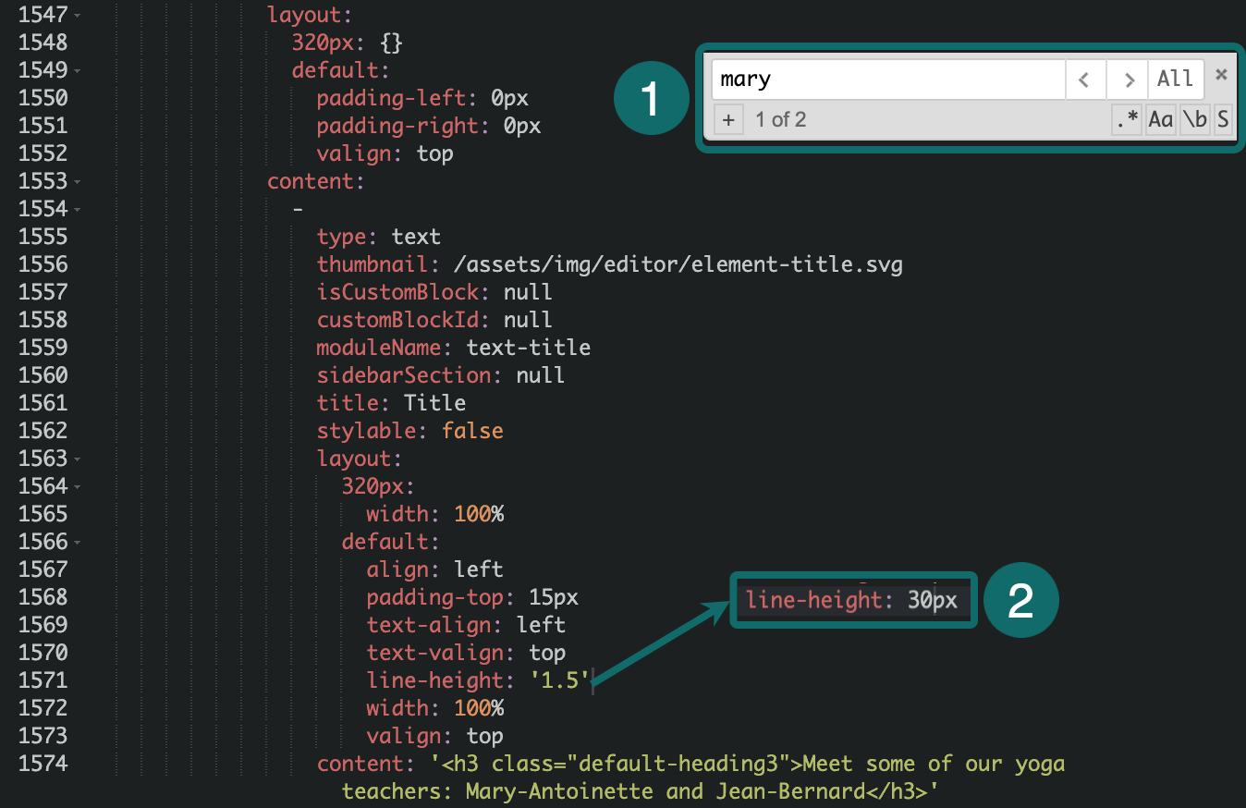Go to next search match

click(1128, 80)
